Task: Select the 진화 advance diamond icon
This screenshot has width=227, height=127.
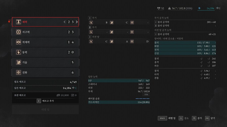Action: tap(18, 73)
